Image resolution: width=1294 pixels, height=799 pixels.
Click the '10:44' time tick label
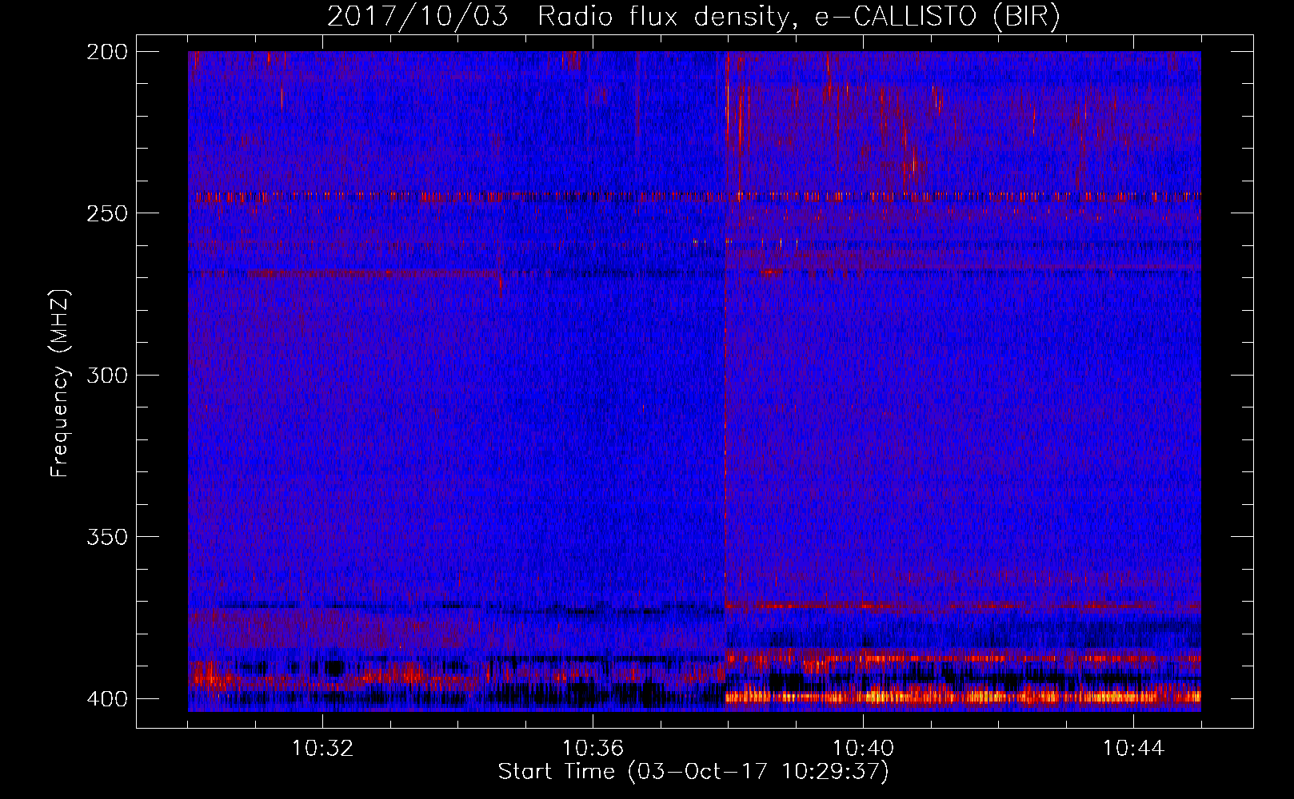(1133, 749)
